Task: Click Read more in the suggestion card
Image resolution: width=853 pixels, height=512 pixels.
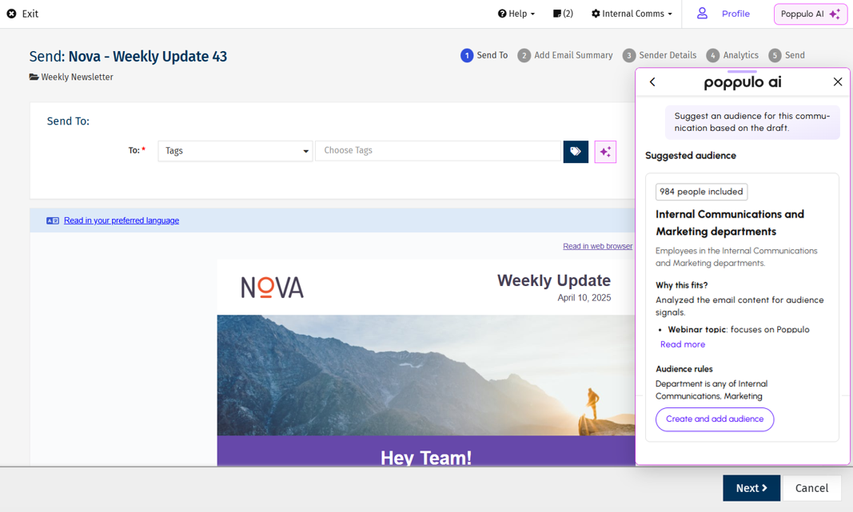Action: tap(682, 344)
